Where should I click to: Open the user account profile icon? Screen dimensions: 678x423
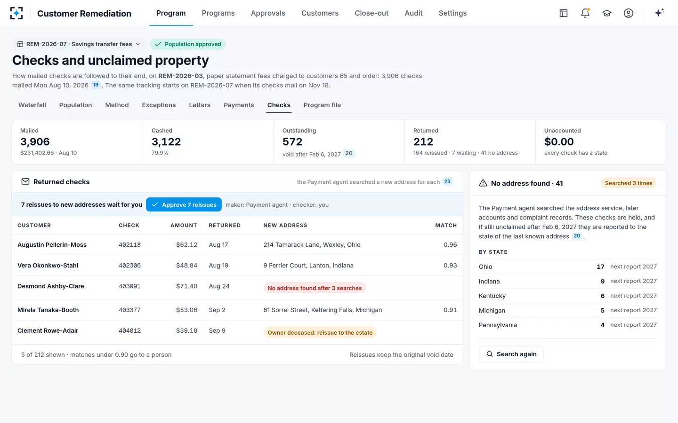(x=629, y=13)
